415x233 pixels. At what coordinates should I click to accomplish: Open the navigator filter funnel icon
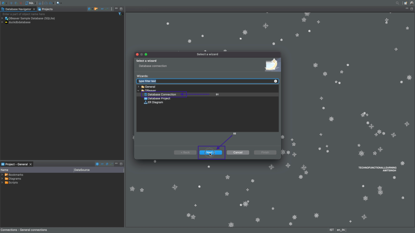pos(120,14)
